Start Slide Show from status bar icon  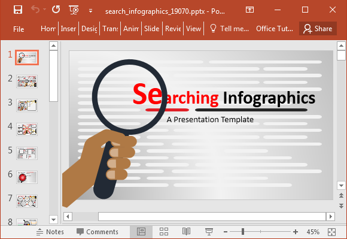pyautogui.click(x=209, y=232)
